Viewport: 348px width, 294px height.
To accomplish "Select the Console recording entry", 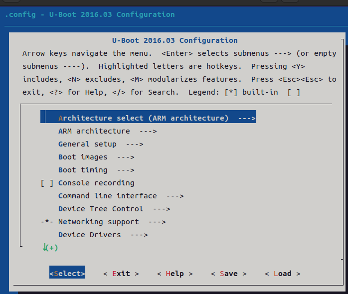I will coord(96,183).
